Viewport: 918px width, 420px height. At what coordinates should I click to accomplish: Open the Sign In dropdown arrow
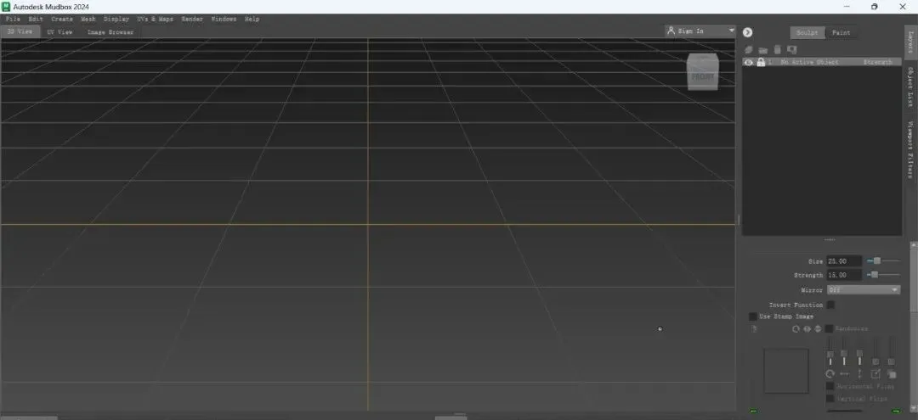pos(731,31)
